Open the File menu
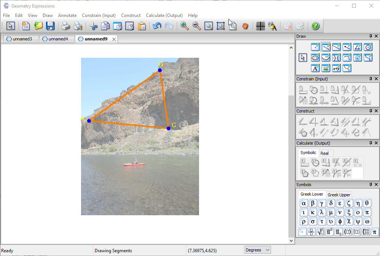380x256 pixels. coord(6,15)
